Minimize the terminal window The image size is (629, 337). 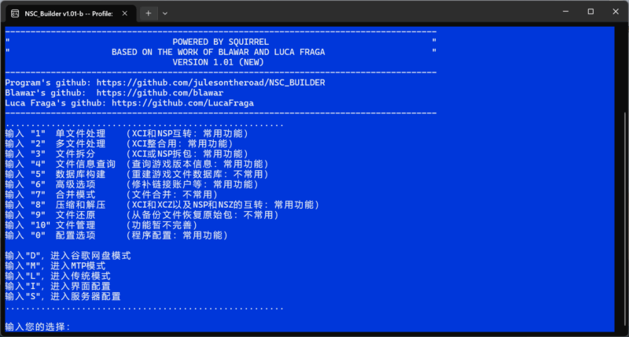click(x=565, y=12)
